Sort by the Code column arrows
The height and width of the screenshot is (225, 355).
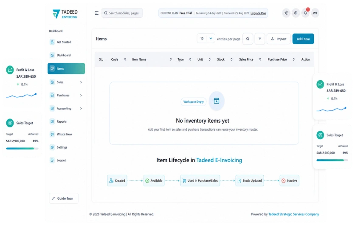coord(125,59)
